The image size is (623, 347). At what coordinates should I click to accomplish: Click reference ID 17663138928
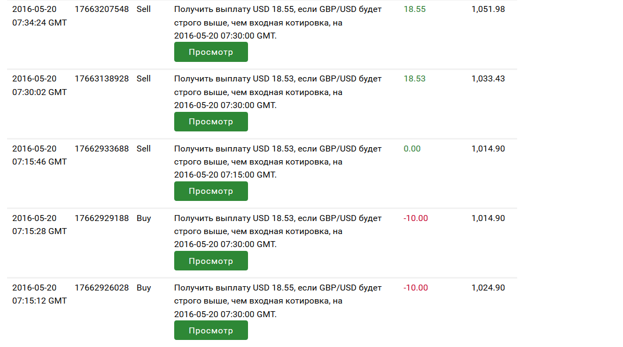(102, 79)
